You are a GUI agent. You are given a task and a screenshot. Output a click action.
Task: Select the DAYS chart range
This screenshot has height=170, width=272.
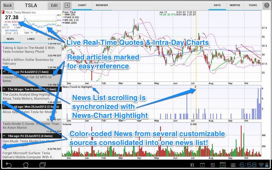pyautogui.click(x=217, y=5)
